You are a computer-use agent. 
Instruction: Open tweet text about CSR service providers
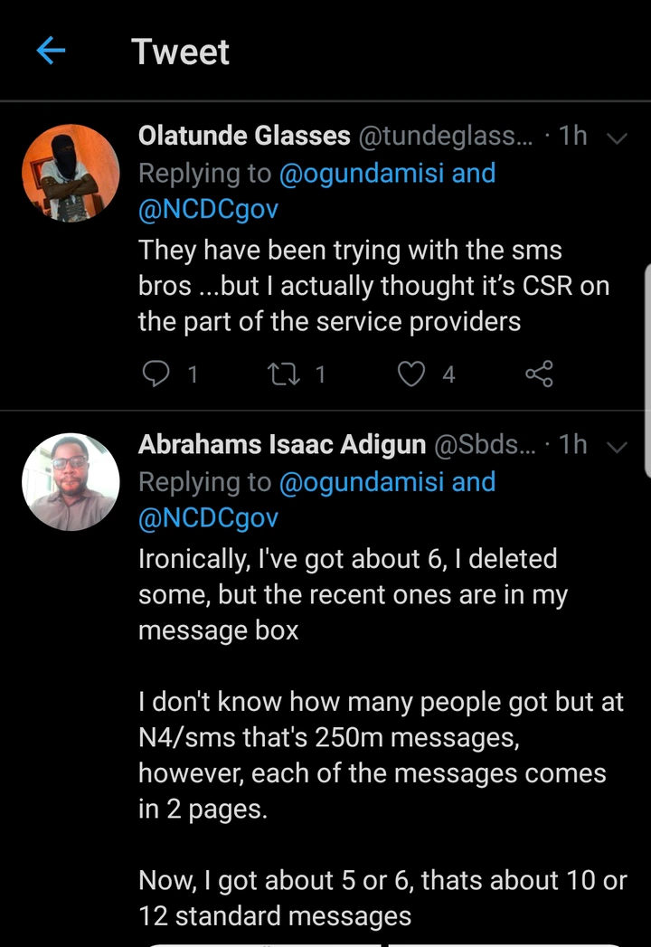coord(373,285)
